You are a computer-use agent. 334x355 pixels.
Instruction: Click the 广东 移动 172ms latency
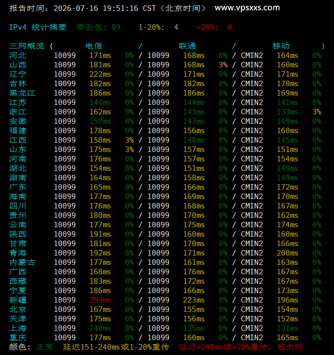287,187
